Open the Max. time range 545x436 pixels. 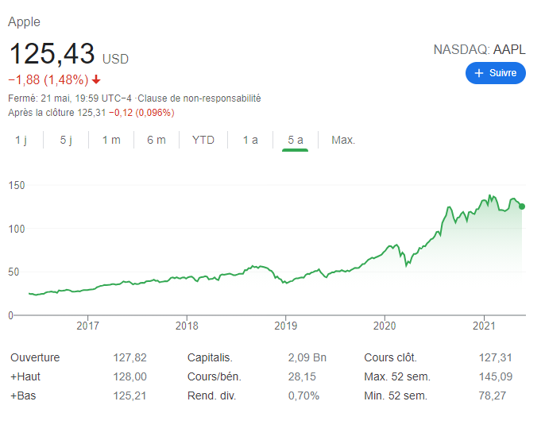pyautogui.click(x=343, y=140)
